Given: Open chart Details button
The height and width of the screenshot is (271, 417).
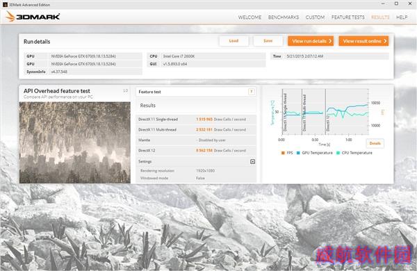Looking at the screenshot, I should click(375, 143).
